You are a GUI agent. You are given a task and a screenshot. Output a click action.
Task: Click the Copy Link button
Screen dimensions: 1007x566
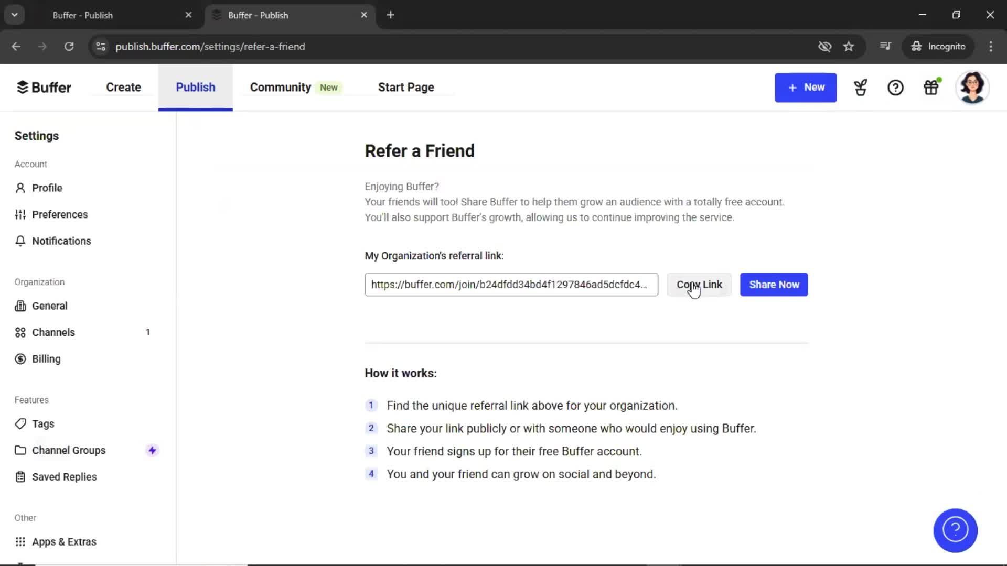[x=699, y=284]
